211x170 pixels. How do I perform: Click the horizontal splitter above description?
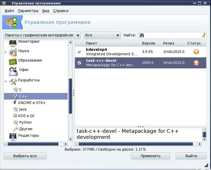140,127
